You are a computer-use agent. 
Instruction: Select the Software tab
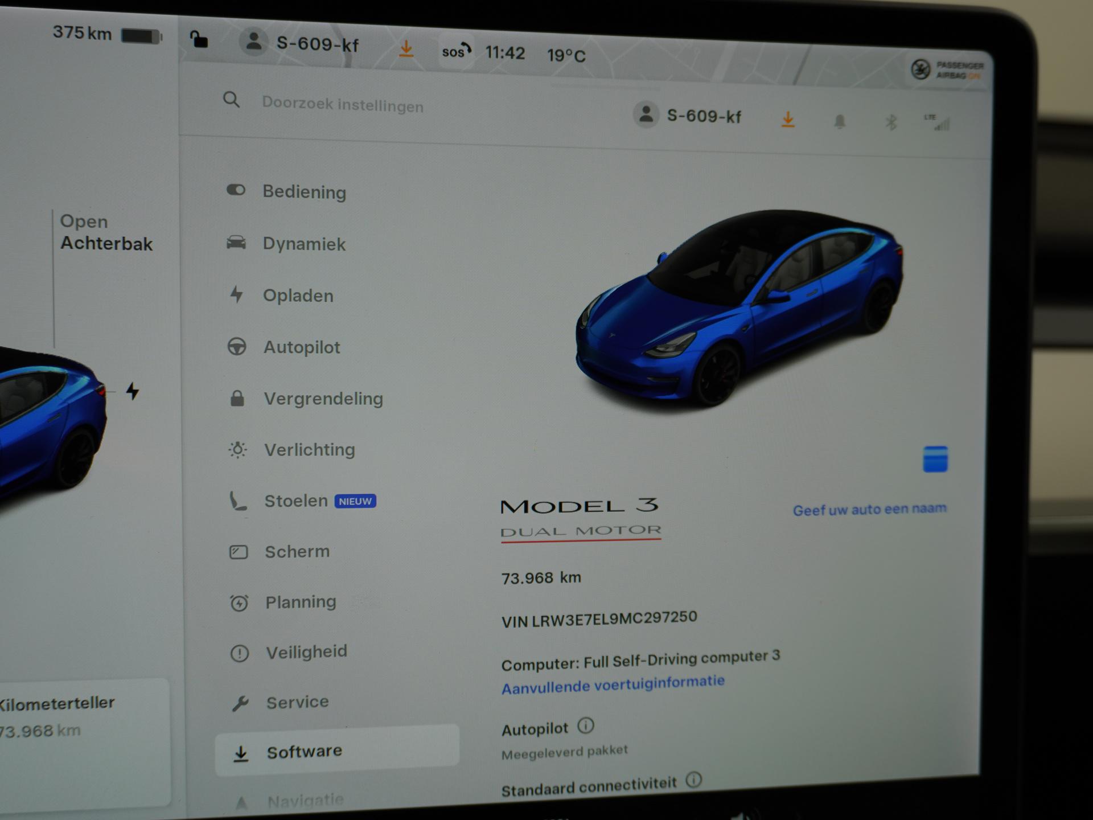point(337,751)
